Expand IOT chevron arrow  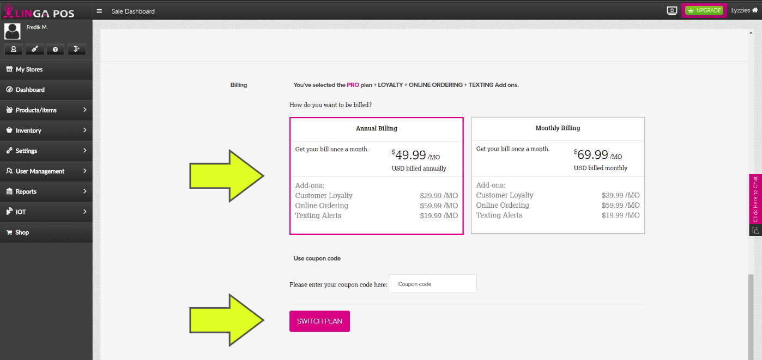[85, 212]
